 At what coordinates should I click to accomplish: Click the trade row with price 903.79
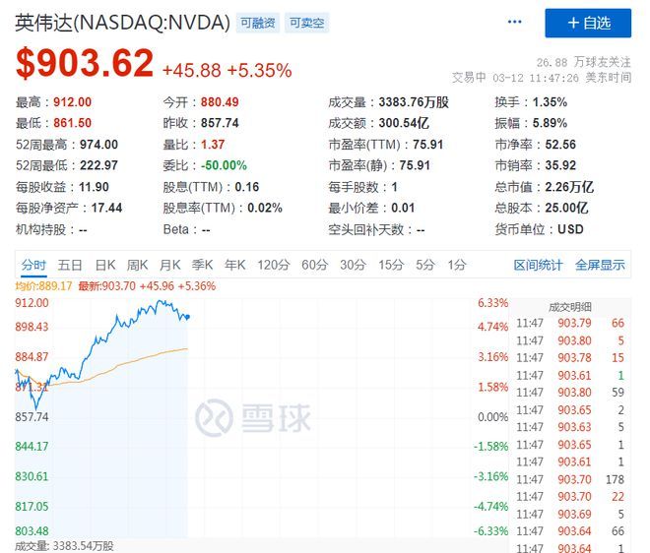coord(570,323)
